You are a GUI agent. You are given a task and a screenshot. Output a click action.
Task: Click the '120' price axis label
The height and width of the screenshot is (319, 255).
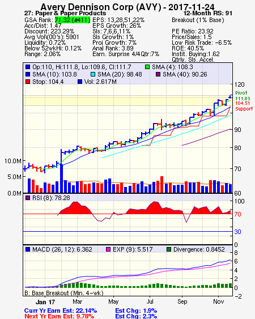coord(239,84)
